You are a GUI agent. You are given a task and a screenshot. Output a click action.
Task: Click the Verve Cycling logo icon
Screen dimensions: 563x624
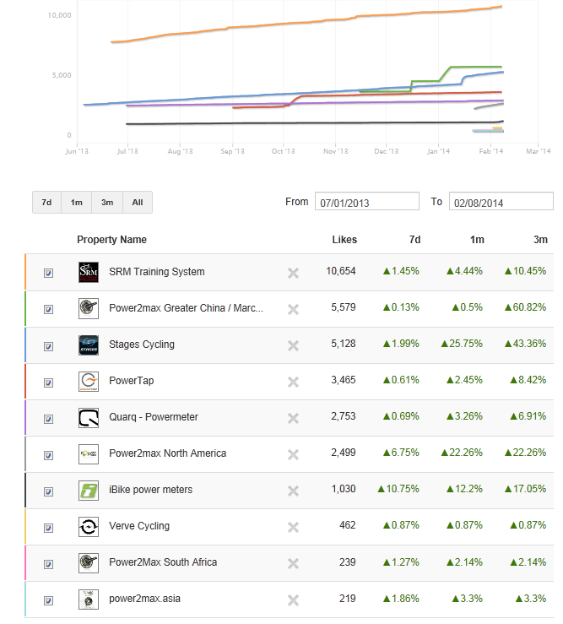89,527
